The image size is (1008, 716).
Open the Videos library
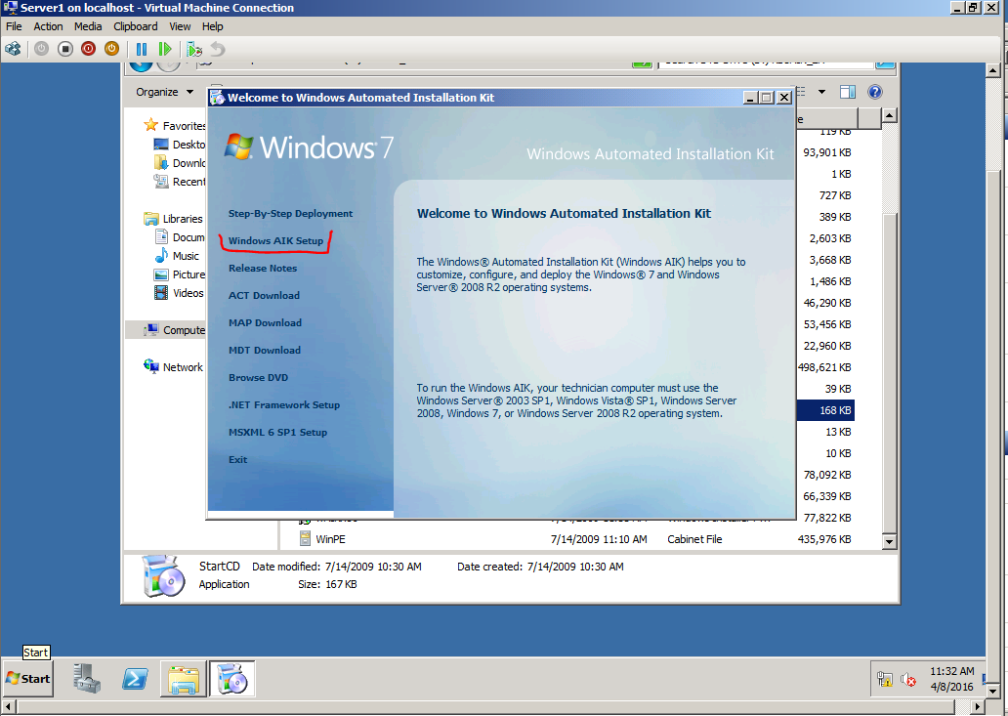(x=179, y=293)
